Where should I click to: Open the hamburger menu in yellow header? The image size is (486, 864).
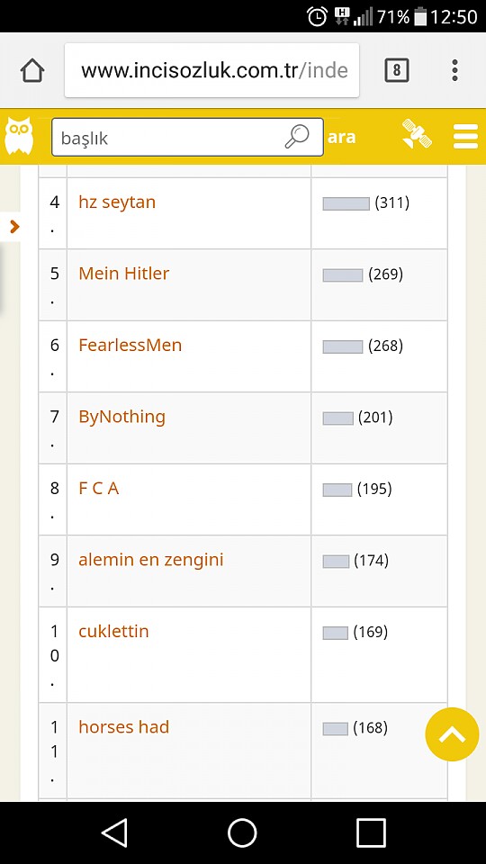click(x=465, y=136)
